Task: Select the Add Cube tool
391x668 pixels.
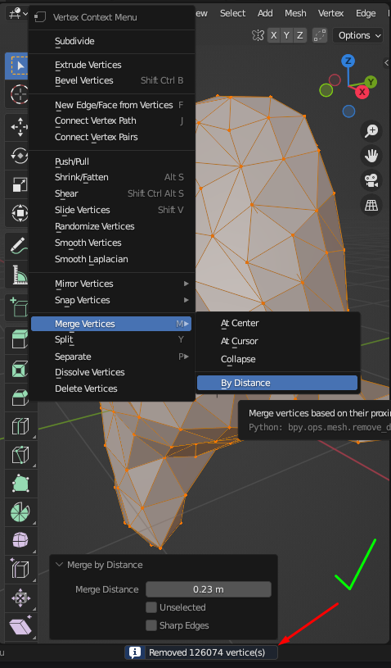Action: (20, 307)
